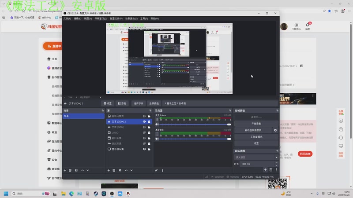Increase transition duration with up stepper
The height and width of the screenshot is (198, 353).
277,163
